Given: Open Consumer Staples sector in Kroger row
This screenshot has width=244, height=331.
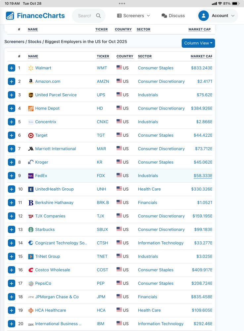Looking at the screenshot, I should (x=156, y=162).
